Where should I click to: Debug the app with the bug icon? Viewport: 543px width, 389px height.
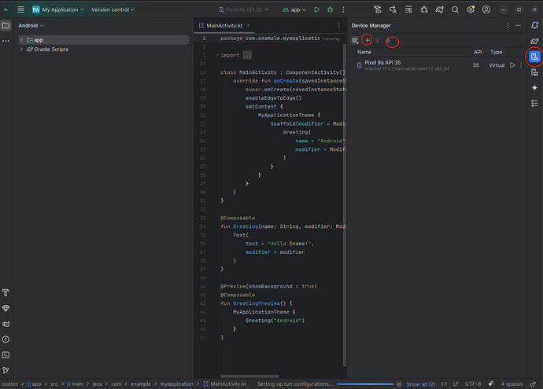330,9
